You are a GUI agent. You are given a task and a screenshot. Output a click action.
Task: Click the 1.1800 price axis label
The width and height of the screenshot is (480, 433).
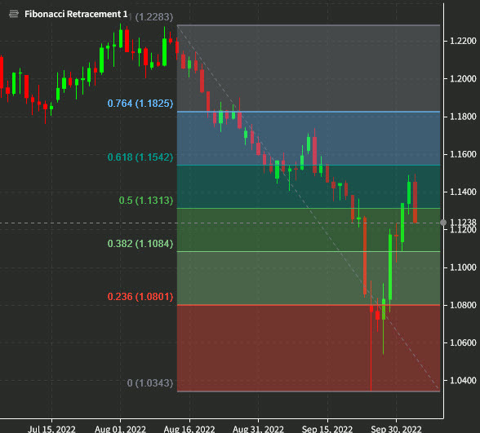click(463, 117)
